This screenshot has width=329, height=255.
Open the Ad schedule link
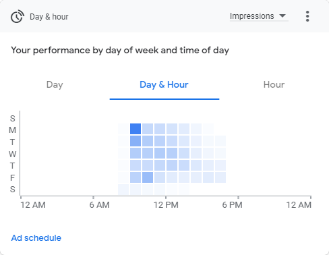pos(36,238)
